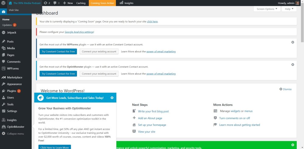
Task: Dismiss the green banner at bottom
Action: click(x=293, y=145)
